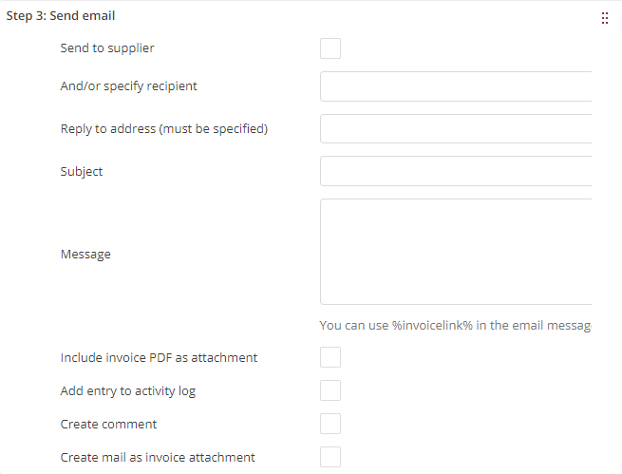Image resolution: width=622 pixels, height=474 pixels.
Task: Enable the Send to supplier checkbox
Action: [330, 48]
